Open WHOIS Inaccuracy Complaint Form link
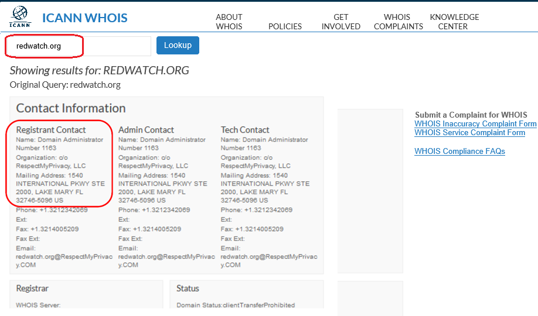Image resolution: width=538 pixels, height=316 pixels. [x=475, y=123]
